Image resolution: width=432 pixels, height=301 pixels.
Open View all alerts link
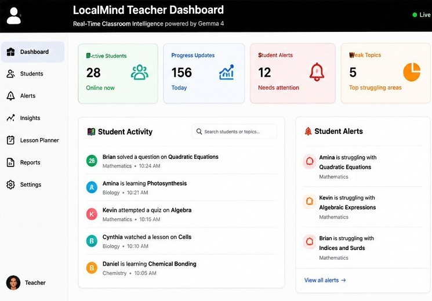click(325, 280)
